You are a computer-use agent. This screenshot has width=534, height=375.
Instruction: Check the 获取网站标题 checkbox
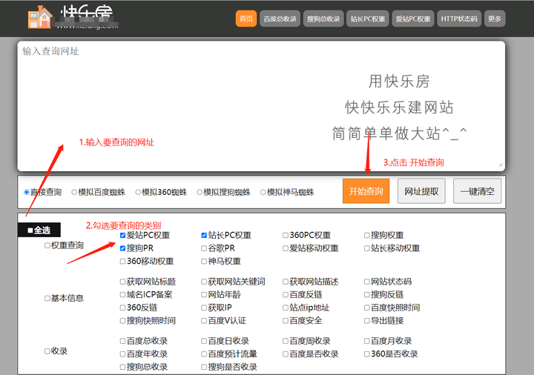(122, 282)
